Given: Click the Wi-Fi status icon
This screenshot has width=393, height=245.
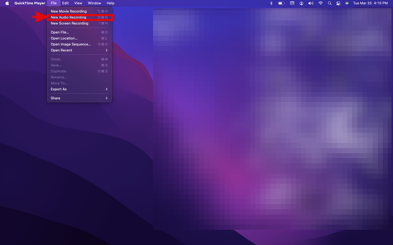Looking at the screenshot, I should coord(321,3).
